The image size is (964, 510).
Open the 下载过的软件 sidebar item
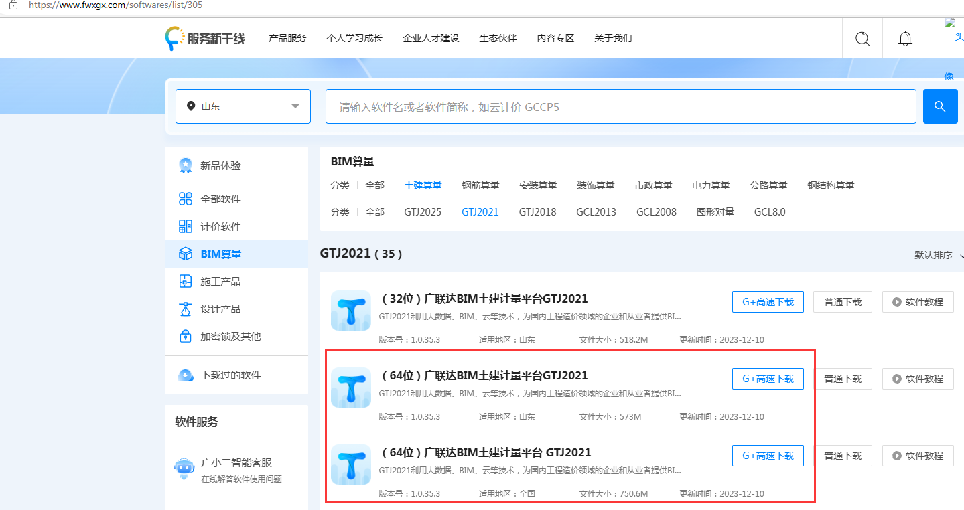[x=236, y=375]
